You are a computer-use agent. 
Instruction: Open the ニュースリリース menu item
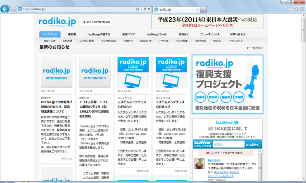click(210, 34)
